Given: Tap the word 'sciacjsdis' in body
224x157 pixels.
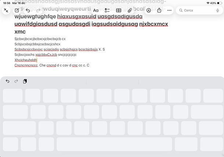Looking at the screenshot, I should point(51,49).
